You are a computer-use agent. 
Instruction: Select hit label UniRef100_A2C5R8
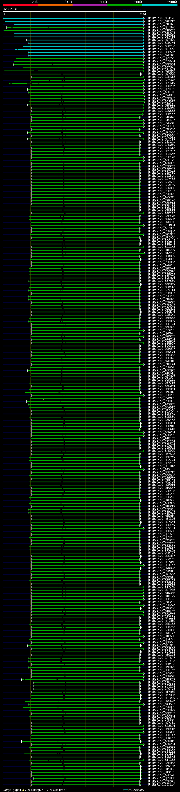point(161,775)
